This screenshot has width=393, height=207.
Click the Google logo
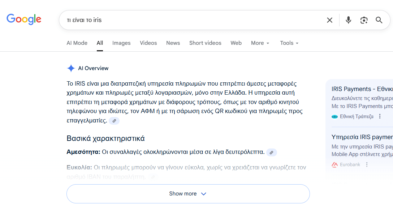(x=24, y=19)
